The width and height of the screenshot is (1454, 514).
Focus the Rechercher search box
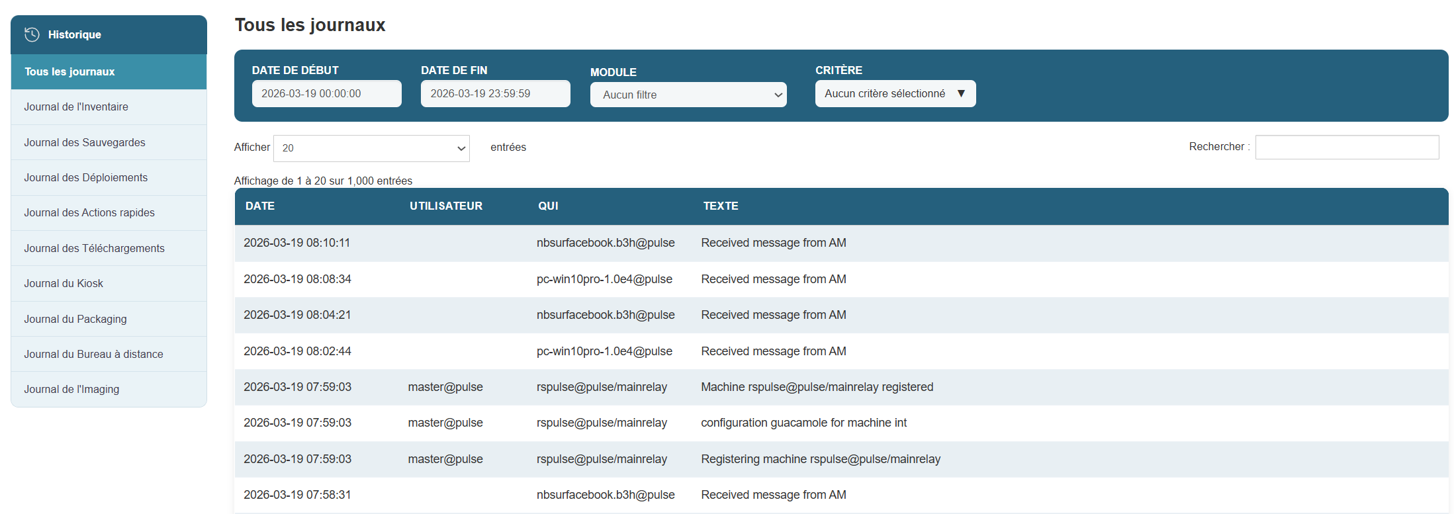(x=1346, y=147)
